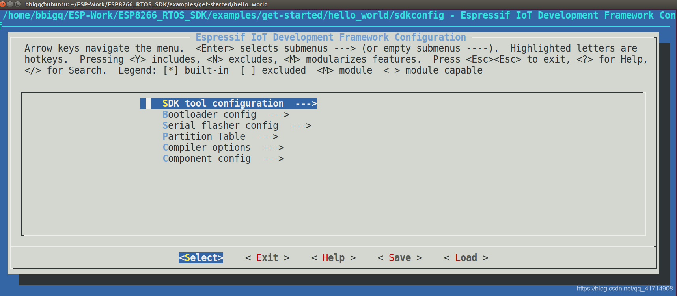Click the Select button
The width and height of the screenshot is (677, 296).
201,258
